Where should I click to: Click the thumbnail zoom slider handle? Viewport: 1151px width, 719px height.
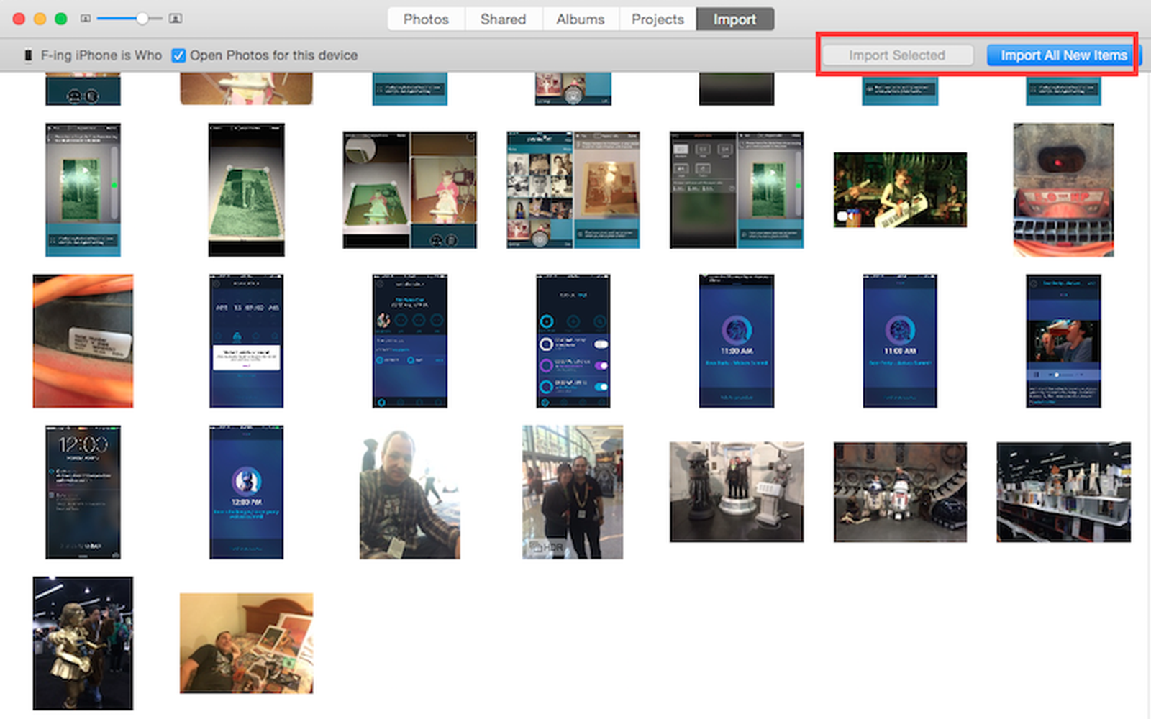pos(142,19)
